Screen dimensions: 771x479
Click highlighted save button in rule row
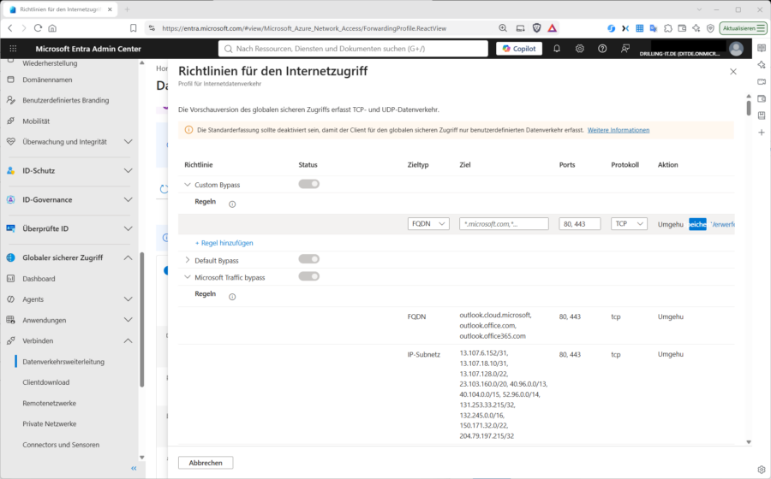click(x=697, y=224)
